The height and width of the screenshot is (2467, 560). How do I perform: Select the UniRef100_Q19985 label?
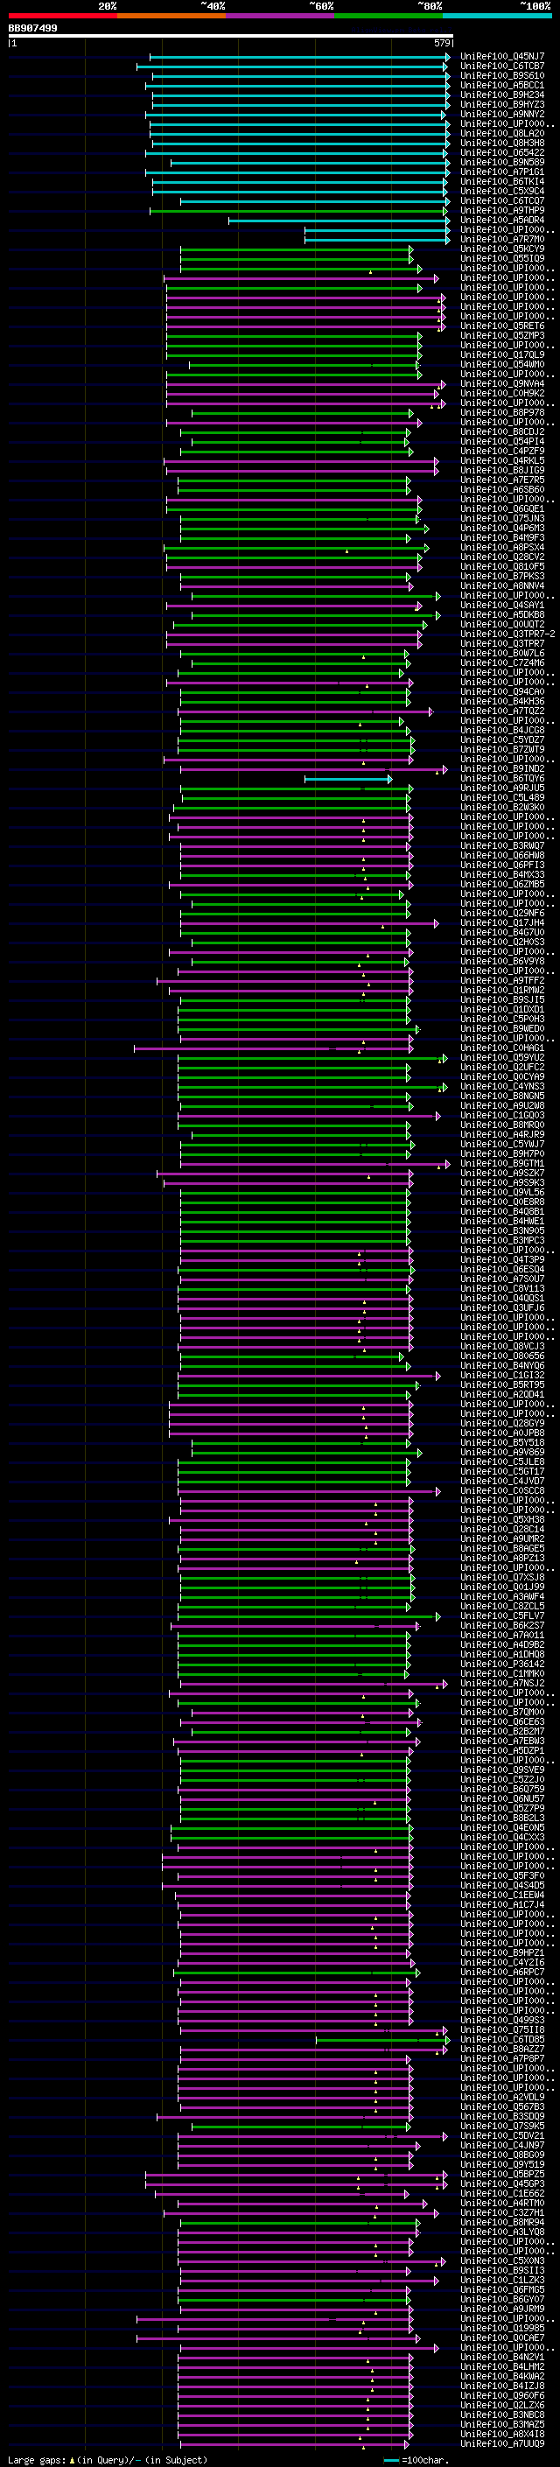[x=502, y=2328]
